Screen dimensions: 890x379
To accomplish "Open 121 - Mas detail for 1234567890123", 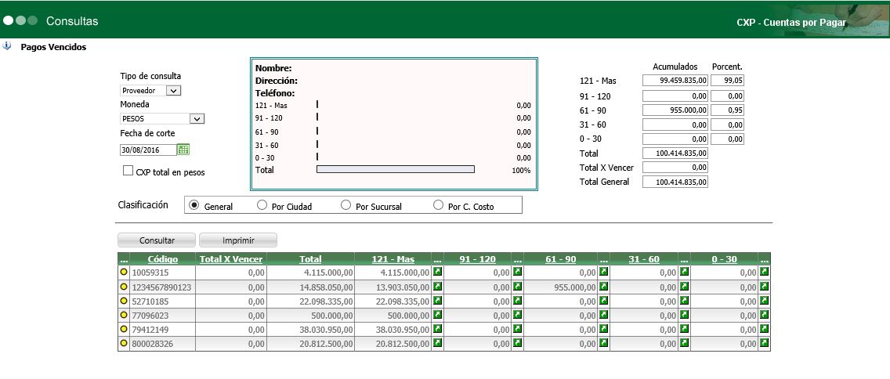I will tap(438, 287).
